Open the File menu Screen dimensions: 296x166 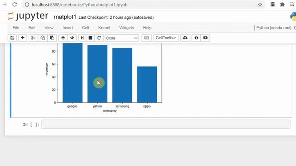[16, 28]
